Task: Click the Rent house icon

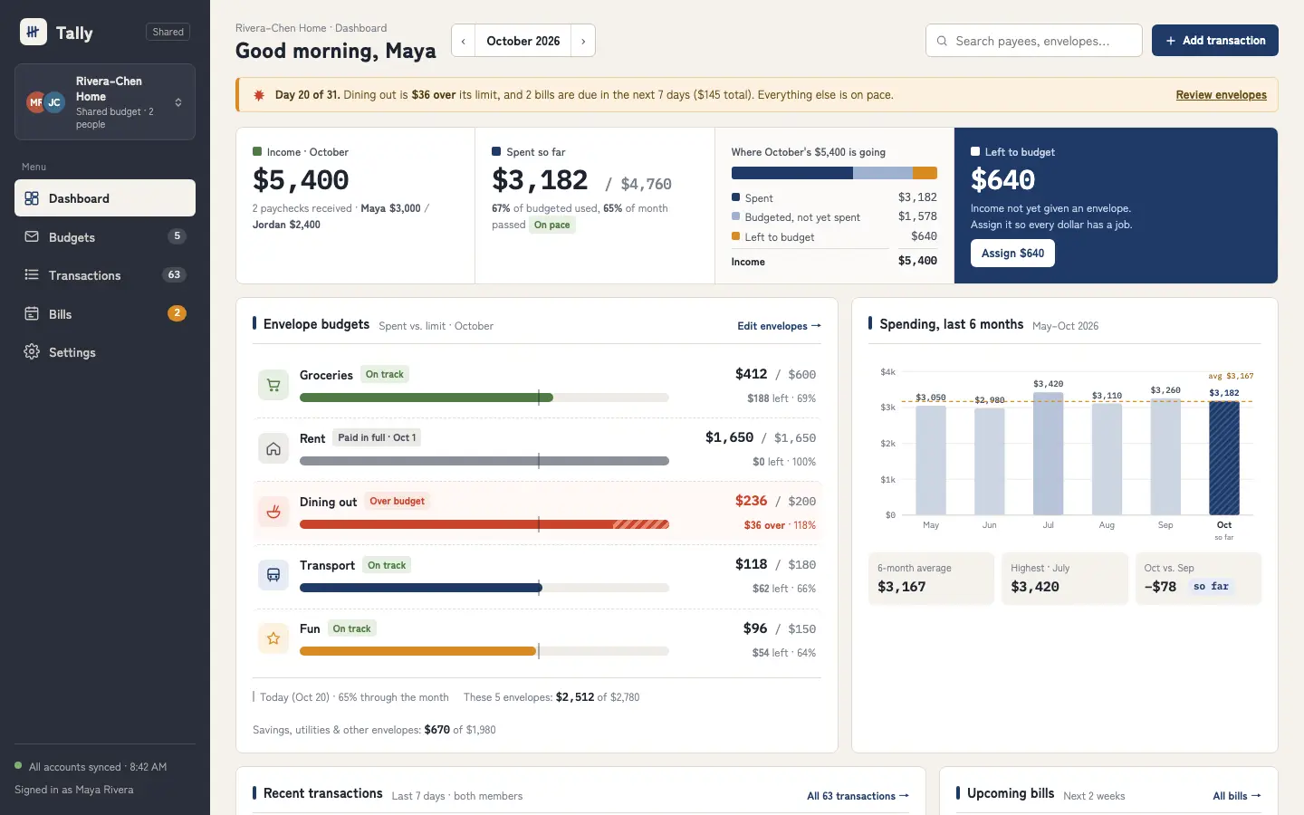Action: click(x=273, y=448)
